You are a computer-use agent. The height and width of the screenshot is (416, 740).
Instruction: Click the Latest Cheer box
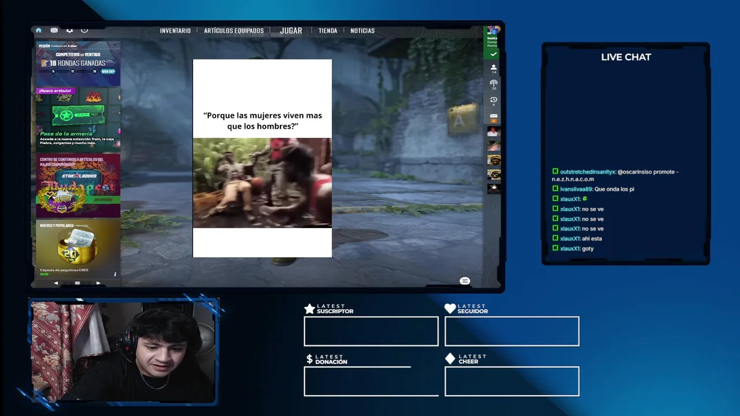pos(512,381)
